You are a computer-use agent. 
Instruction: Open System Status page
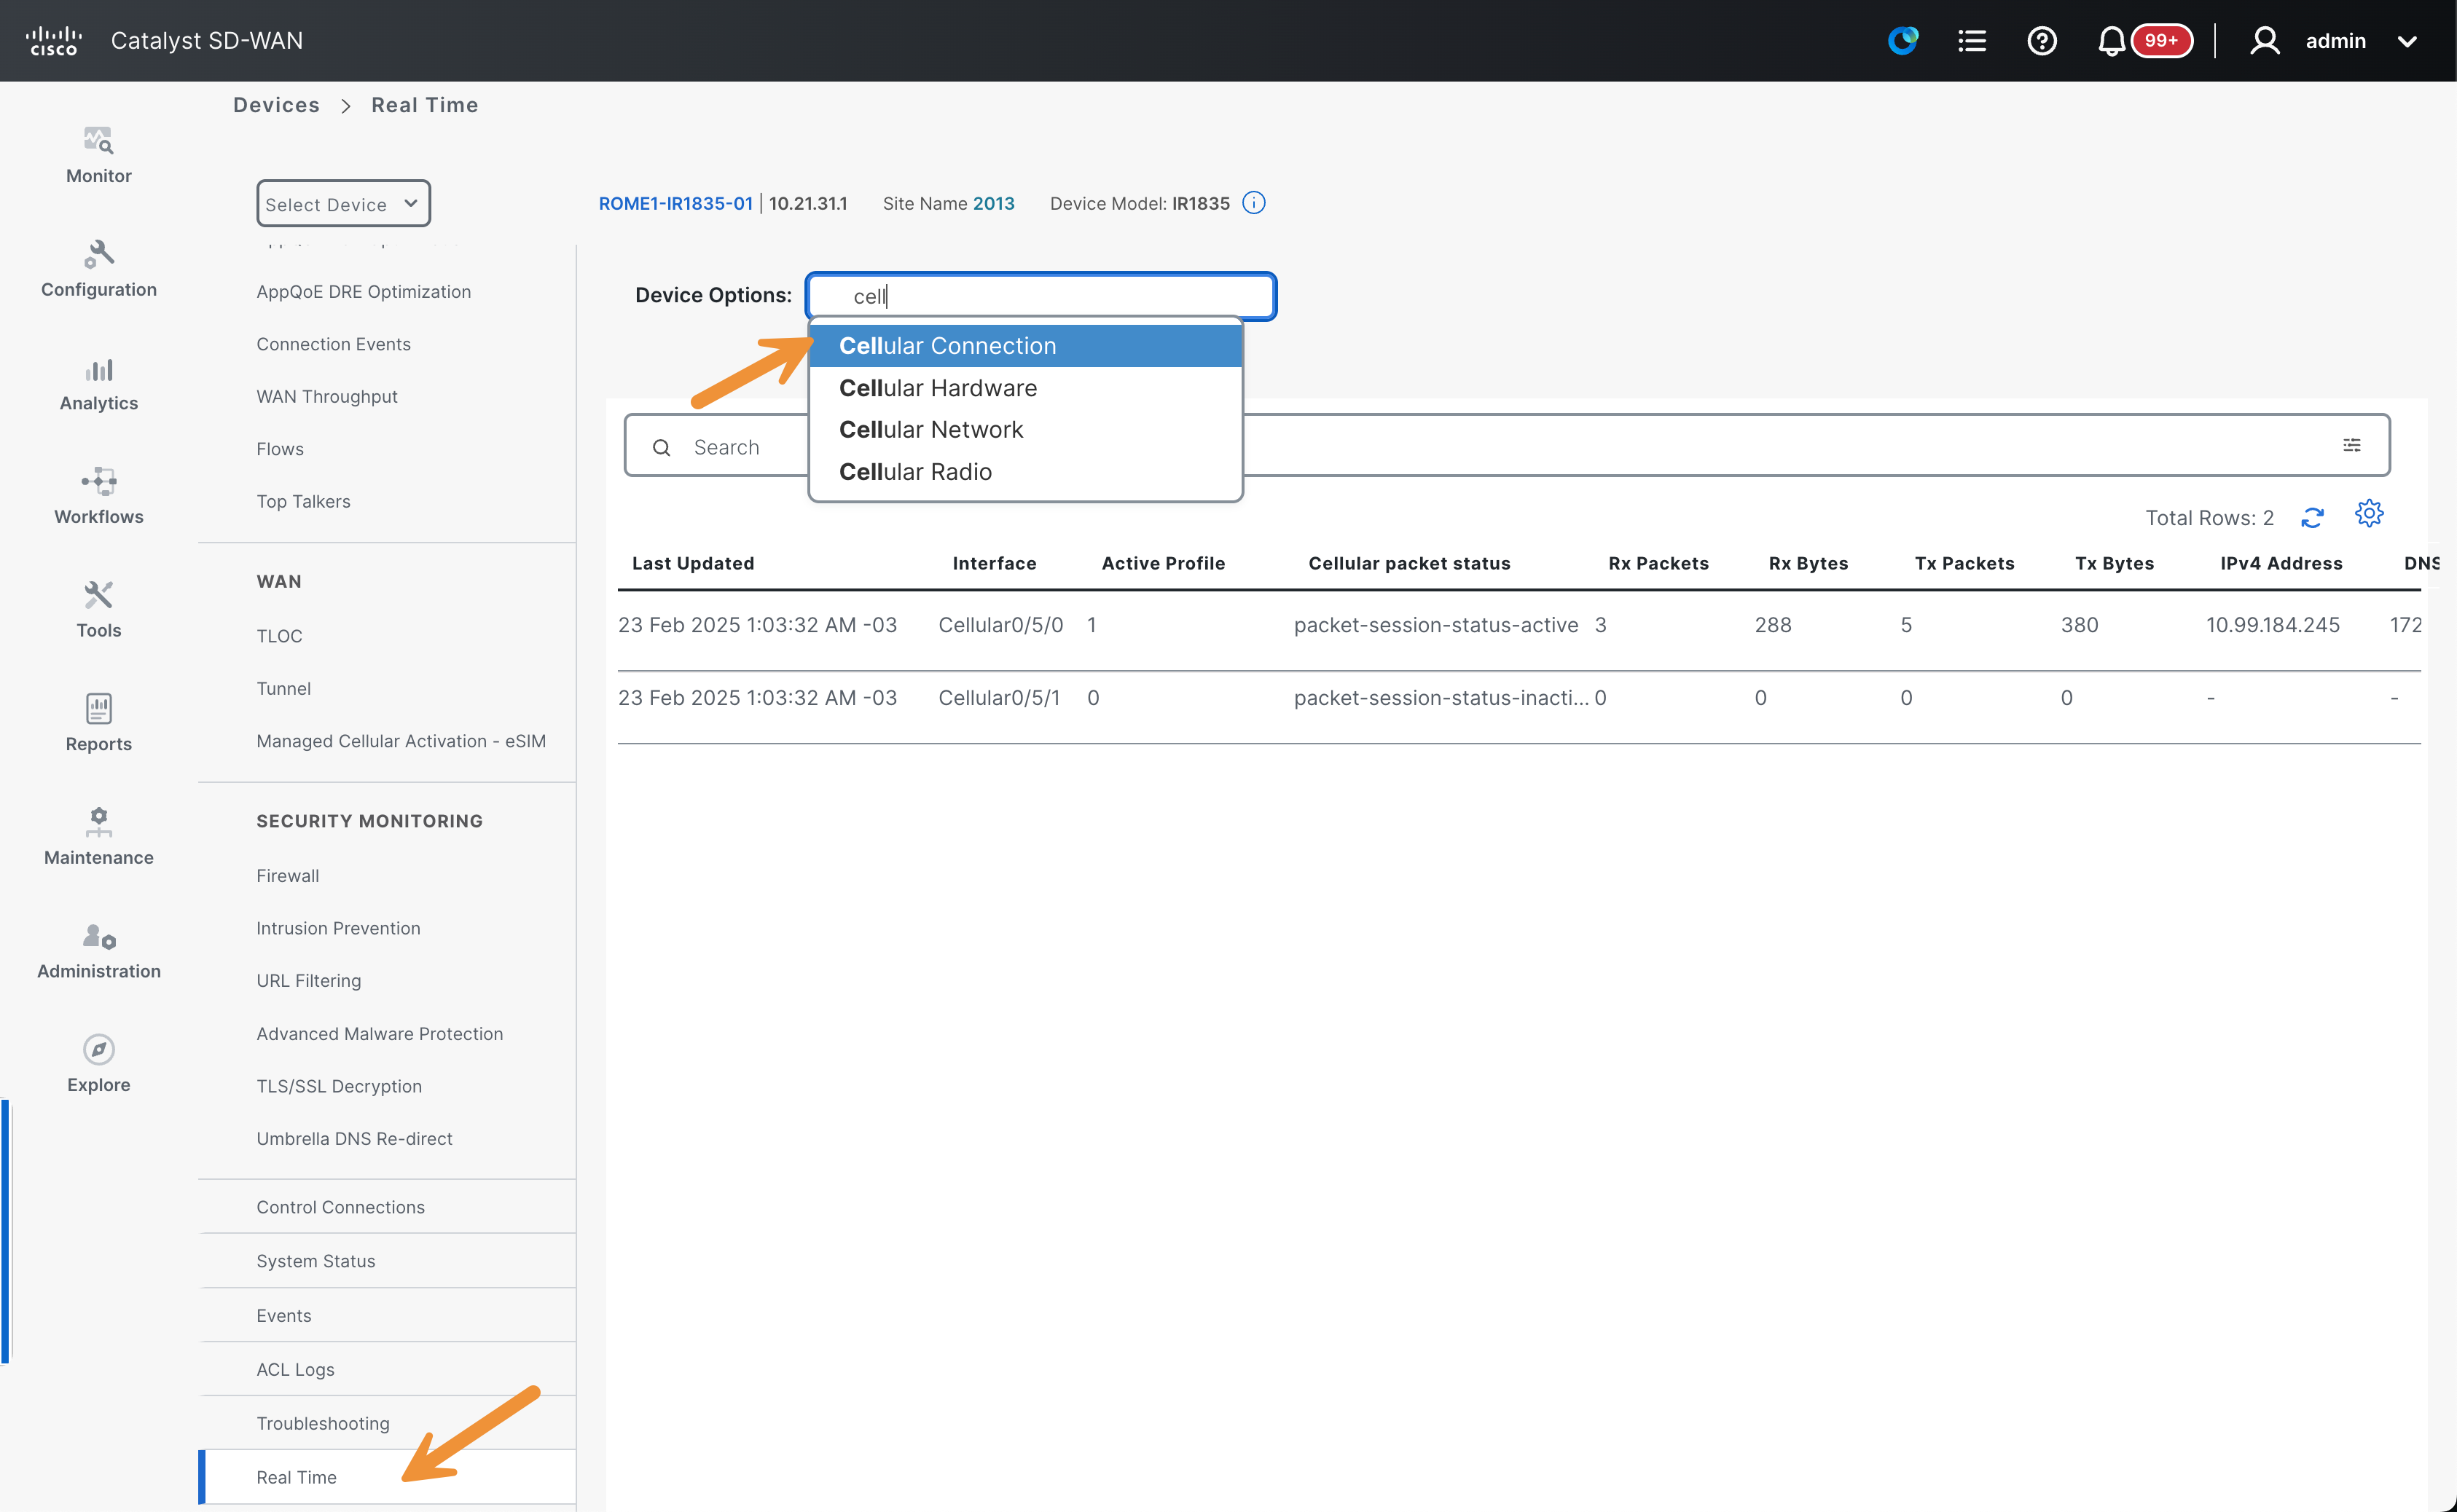[x=315, y=1261]
